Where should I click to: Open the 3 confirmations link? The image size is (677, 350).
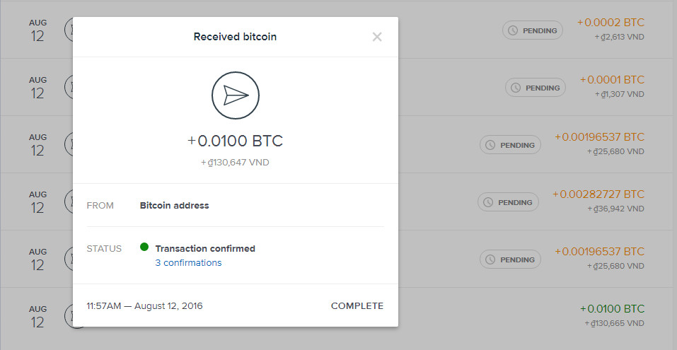pos(188,263)
